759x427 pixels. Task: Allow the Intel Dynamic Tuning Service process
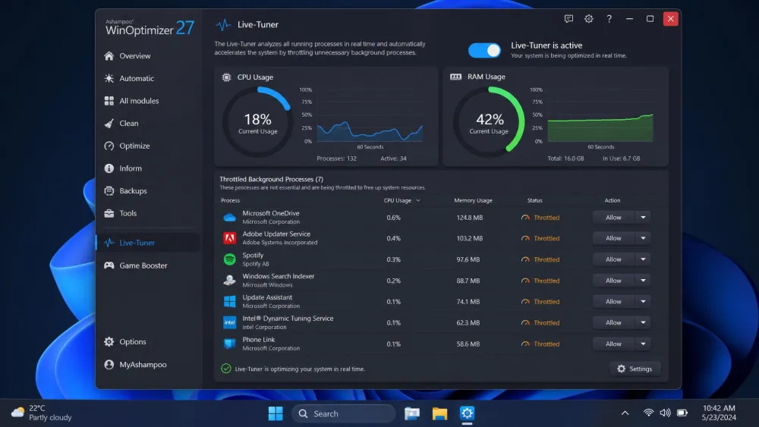(613, 322)
